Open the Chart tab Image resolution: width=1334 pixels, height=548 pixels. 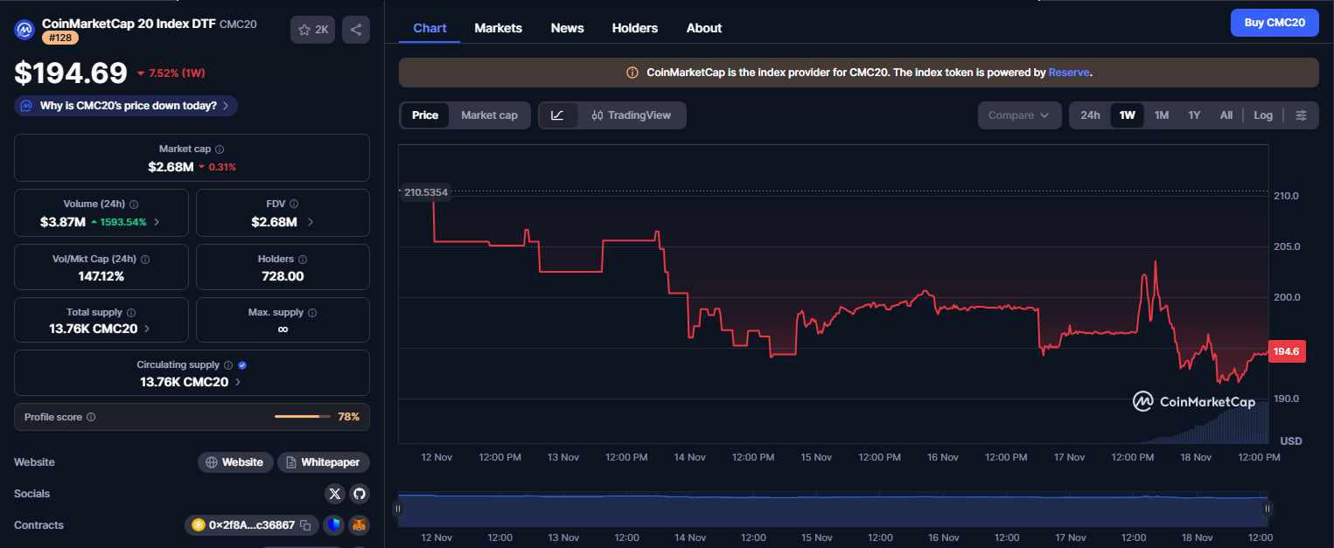tap(430, 28)
